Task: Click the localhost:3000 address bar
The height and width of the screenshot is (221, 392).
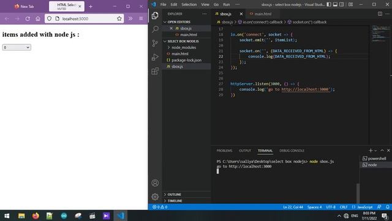Action: [85, 18]
